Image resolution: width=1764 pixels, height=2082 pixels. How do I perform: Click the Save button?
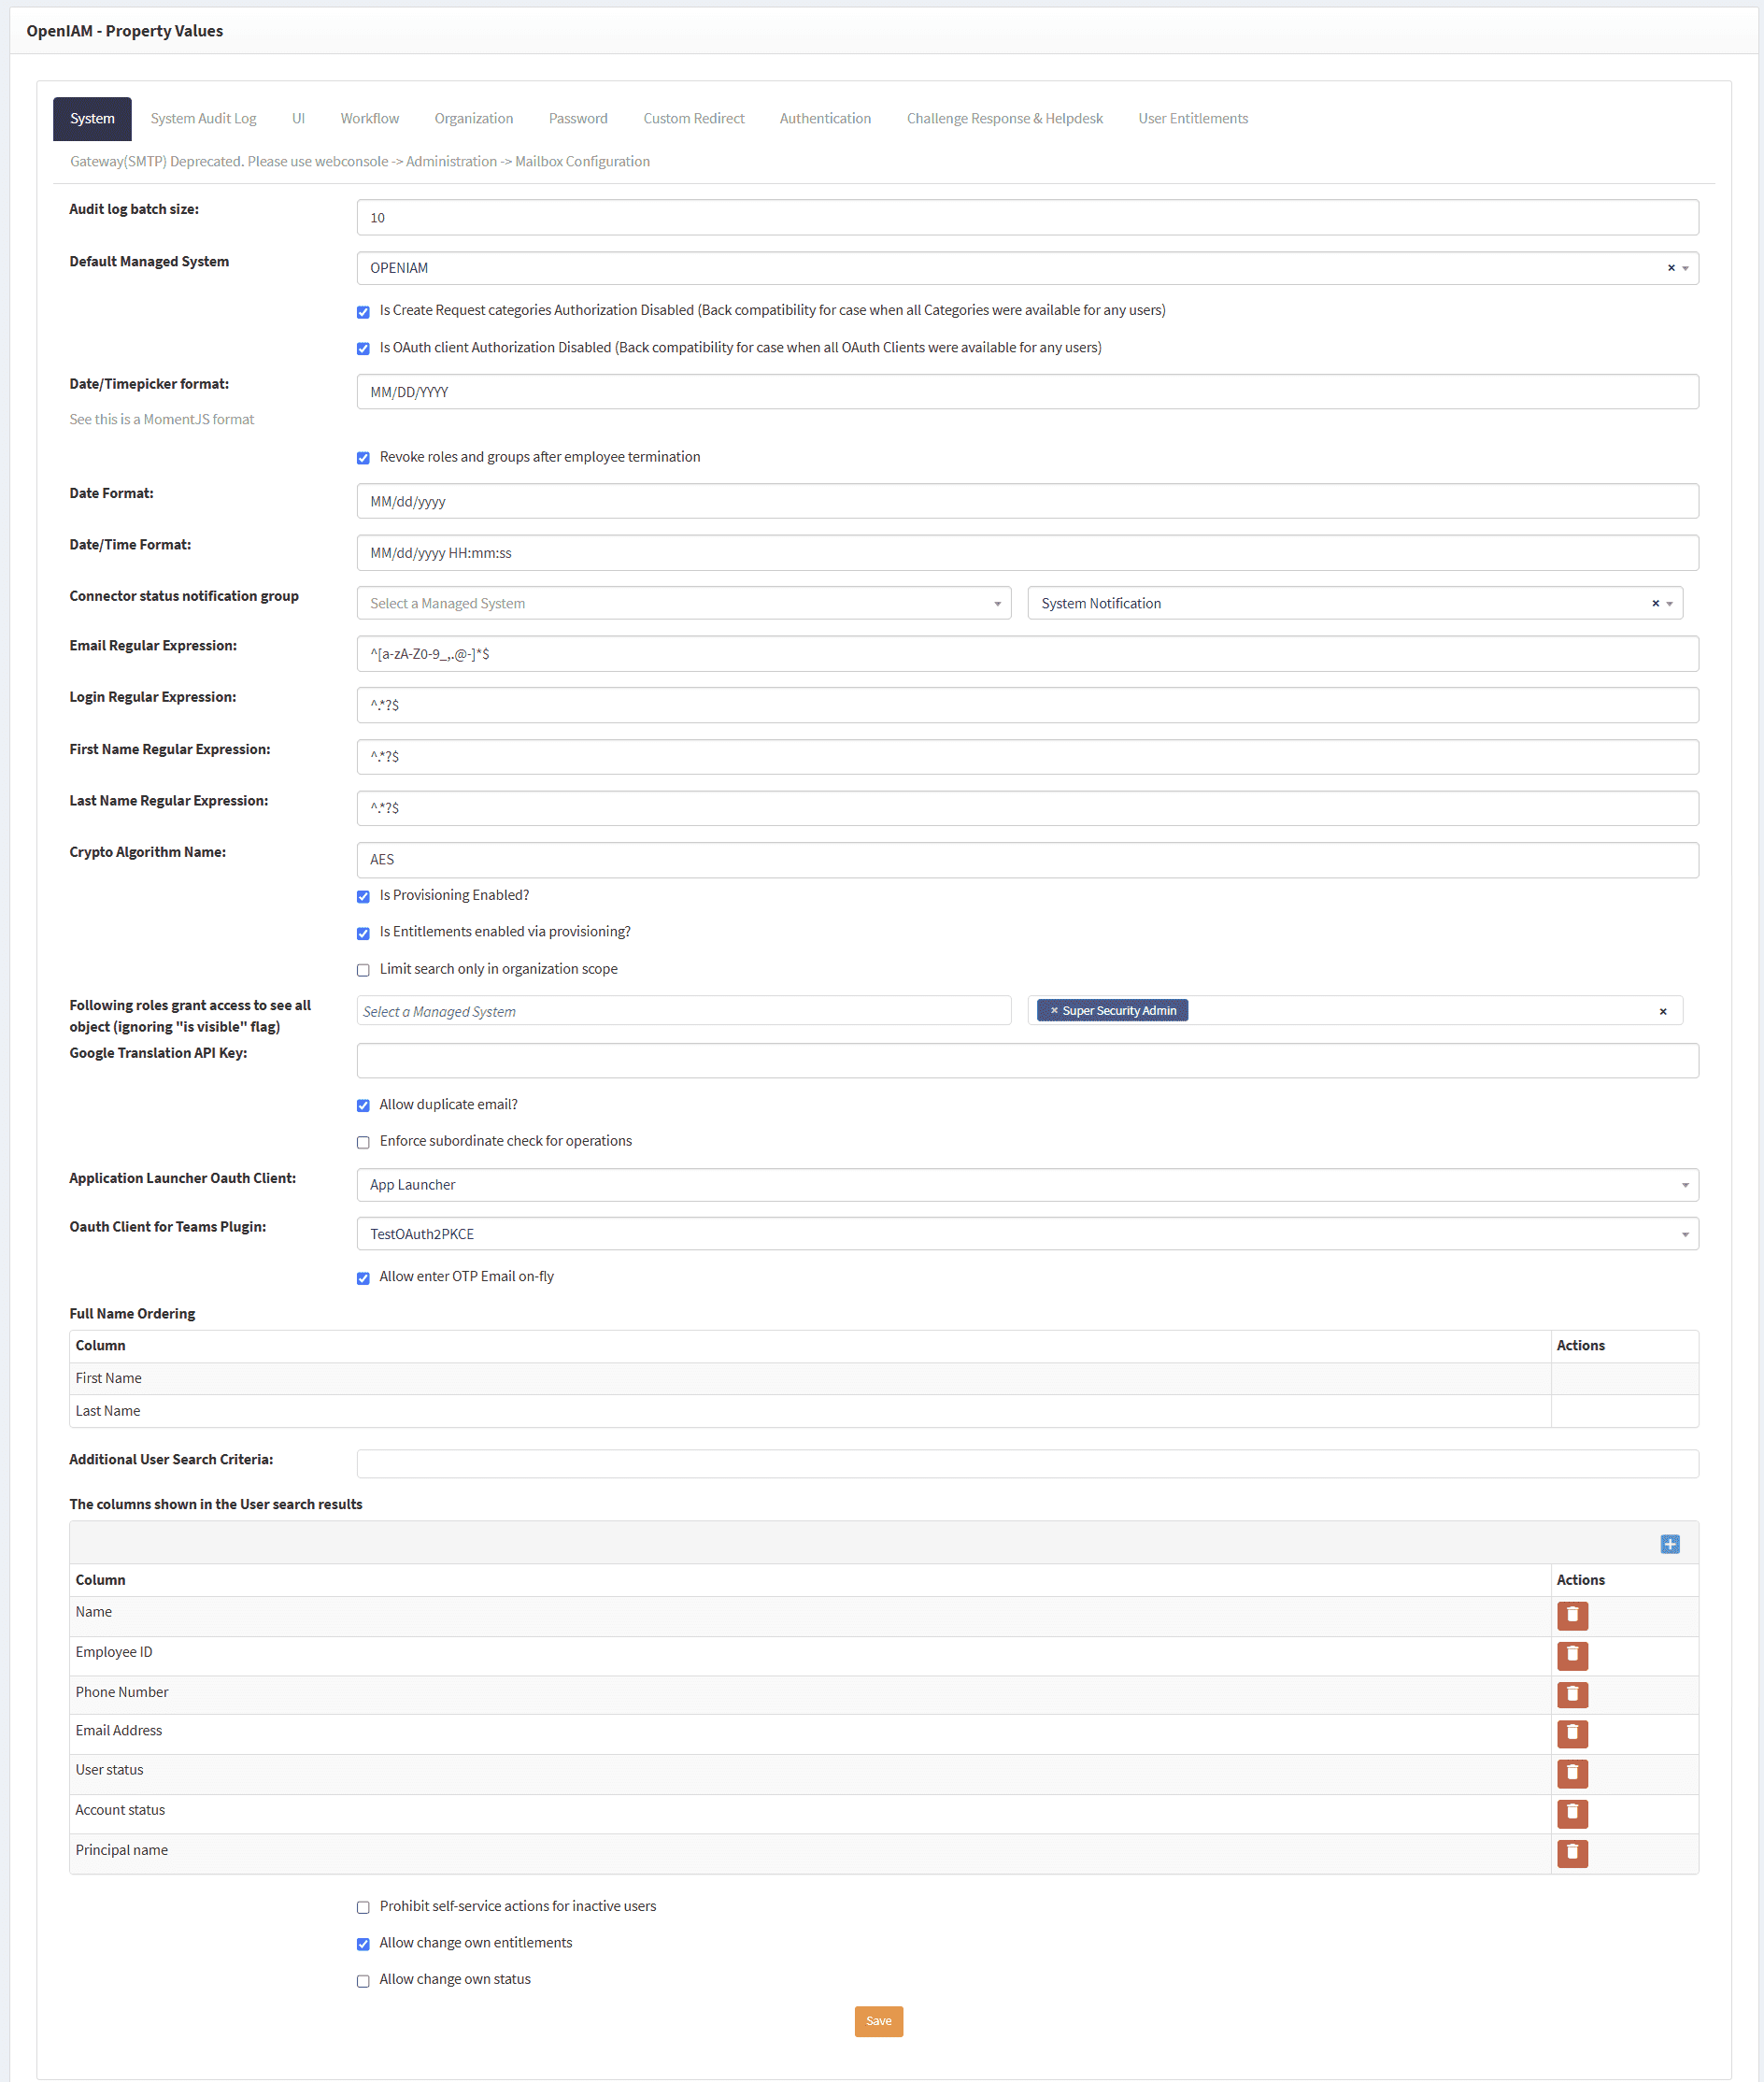(878, 2021)
